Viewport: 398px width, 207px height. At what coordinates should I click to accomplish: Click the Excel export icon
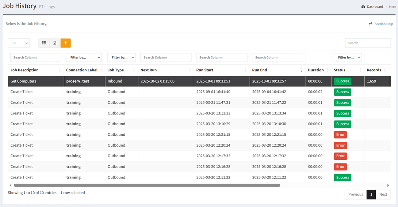tap(54, 43)
